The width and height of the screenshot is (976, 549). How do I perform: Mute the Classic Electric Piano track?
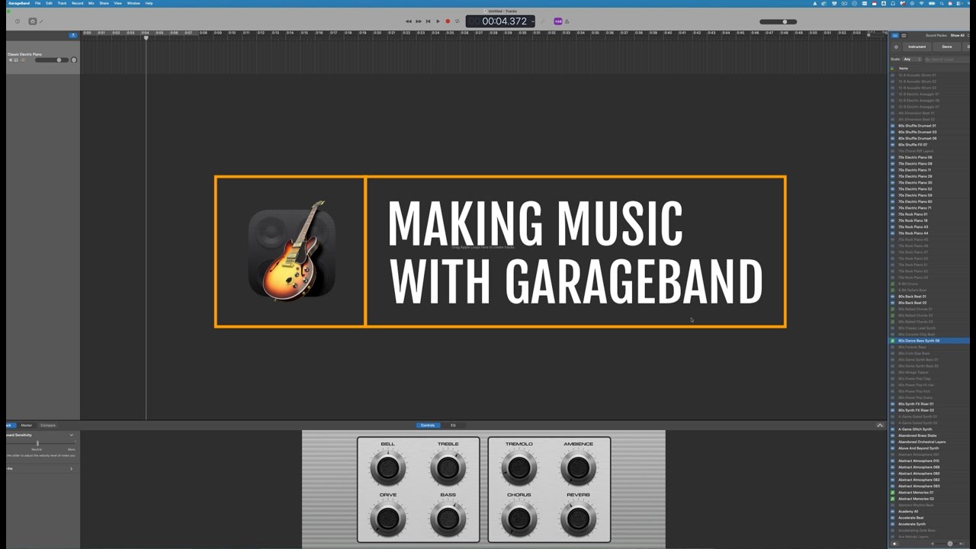[11, 60]
